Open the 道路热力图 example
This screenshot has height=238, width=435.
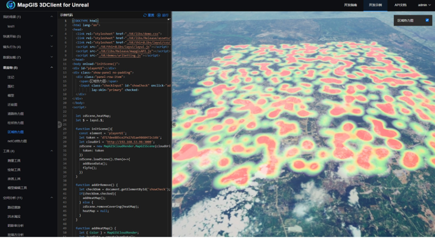coord(15,114)
